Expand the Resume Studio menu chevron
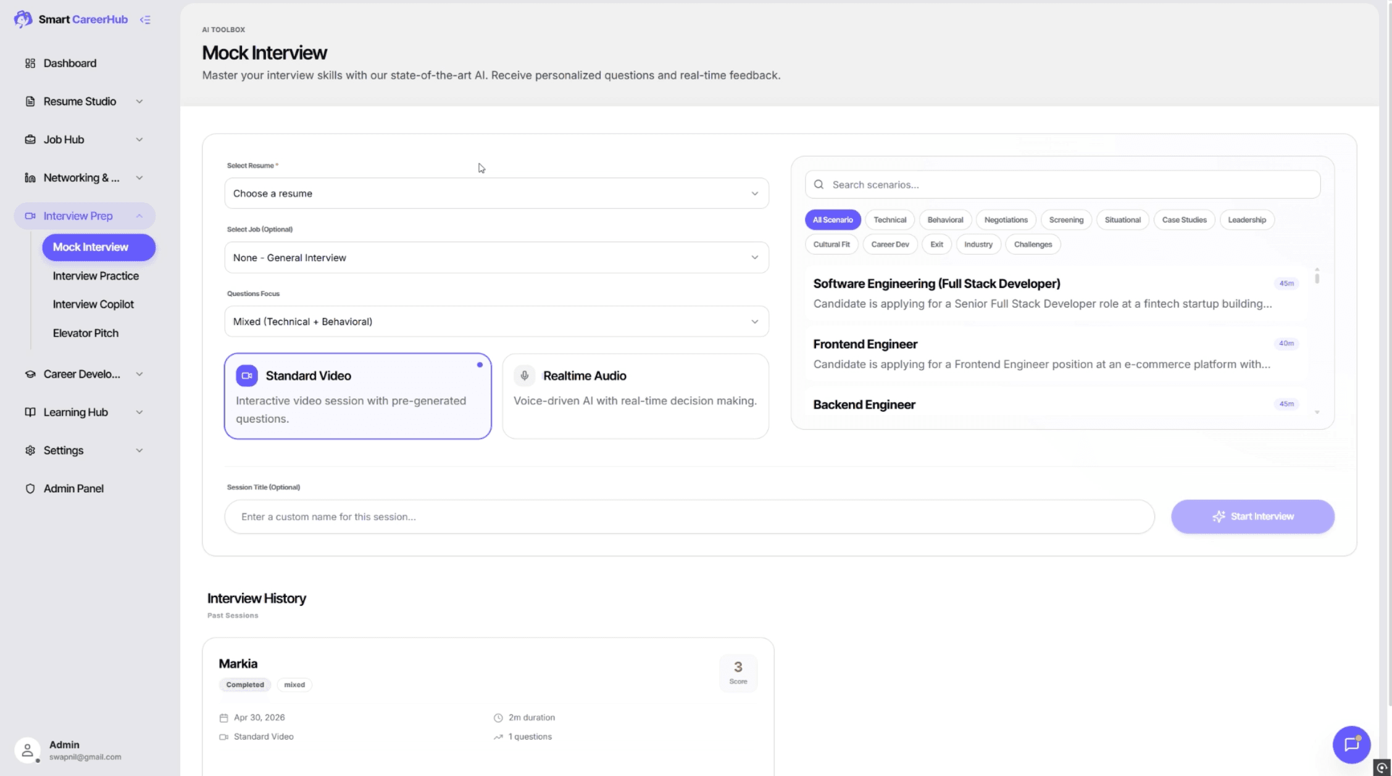This screenshot has height=776, width=1392. 139,101
